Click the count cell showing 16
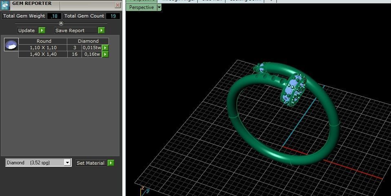The image size is (391, 196). (x=75, y=54)
